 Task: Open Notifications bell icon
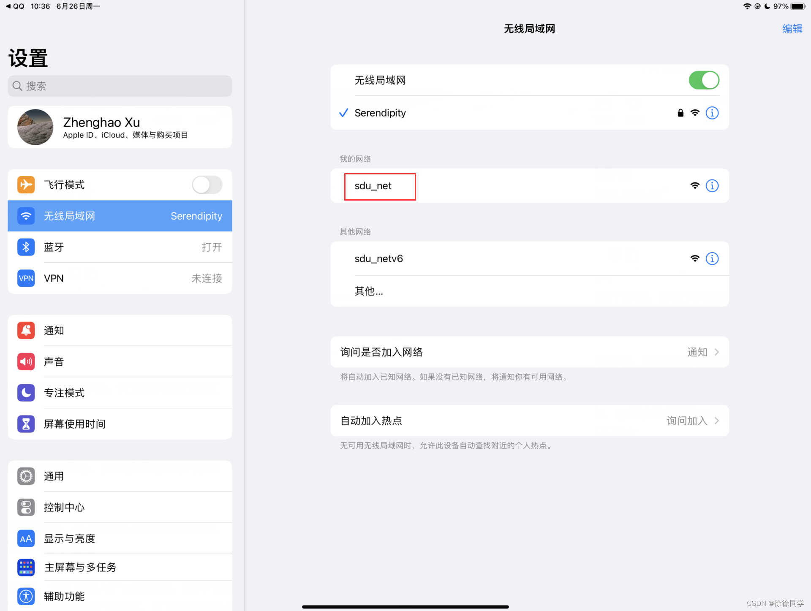[x=26, y=331]
